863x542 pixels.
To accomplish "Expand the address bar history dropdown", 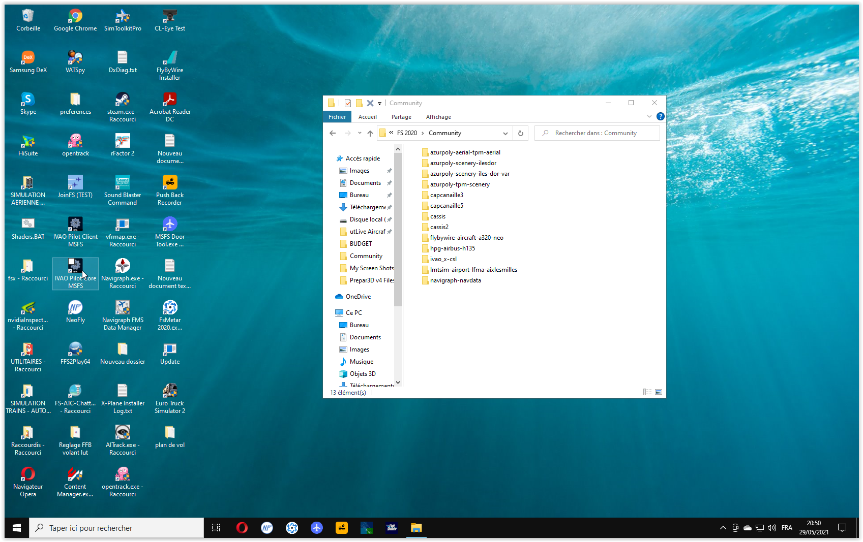I will [x=505, y=133].
